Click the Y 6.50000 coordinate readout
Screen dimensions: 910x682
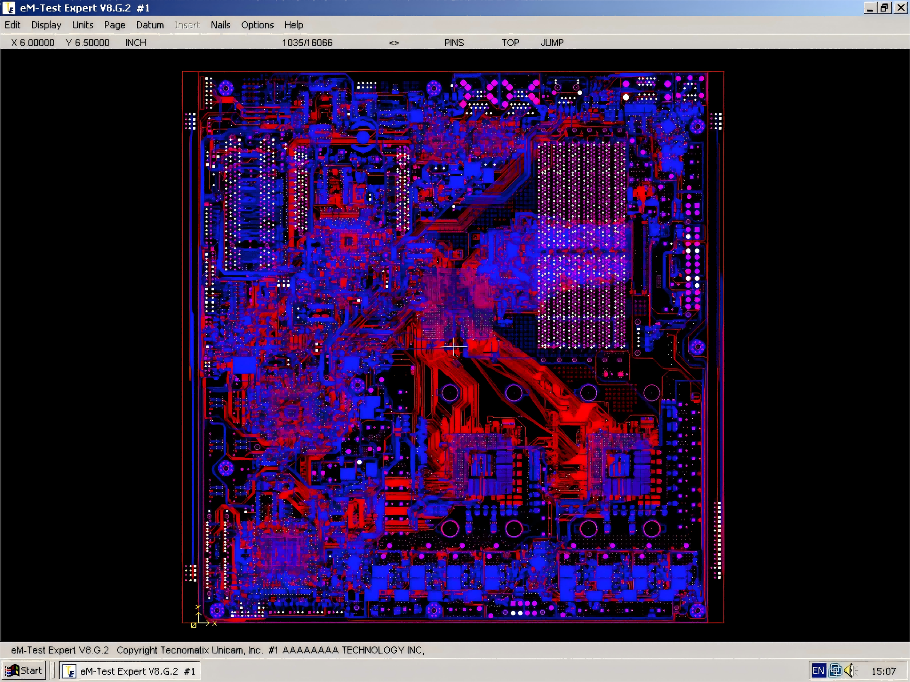tap(88, 43)
